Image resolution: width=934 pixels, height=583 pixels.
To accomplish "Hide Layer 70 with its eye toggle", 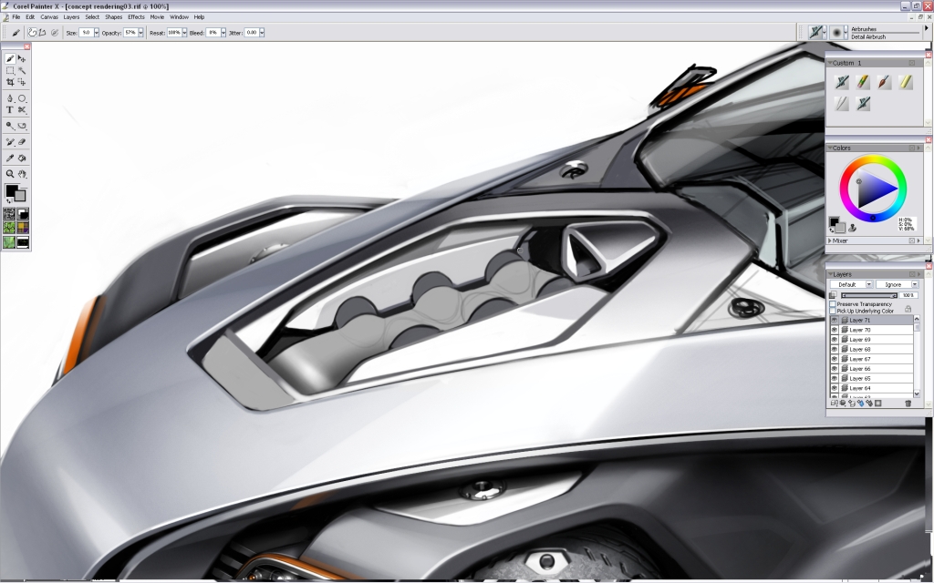I will coord(833,329).
